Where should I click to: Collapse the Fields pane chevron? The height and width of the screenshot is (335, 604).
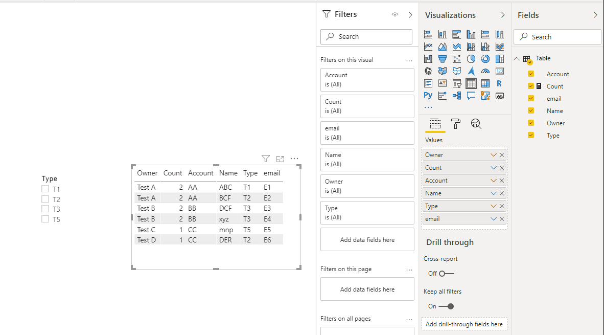(x=595, y=15)
